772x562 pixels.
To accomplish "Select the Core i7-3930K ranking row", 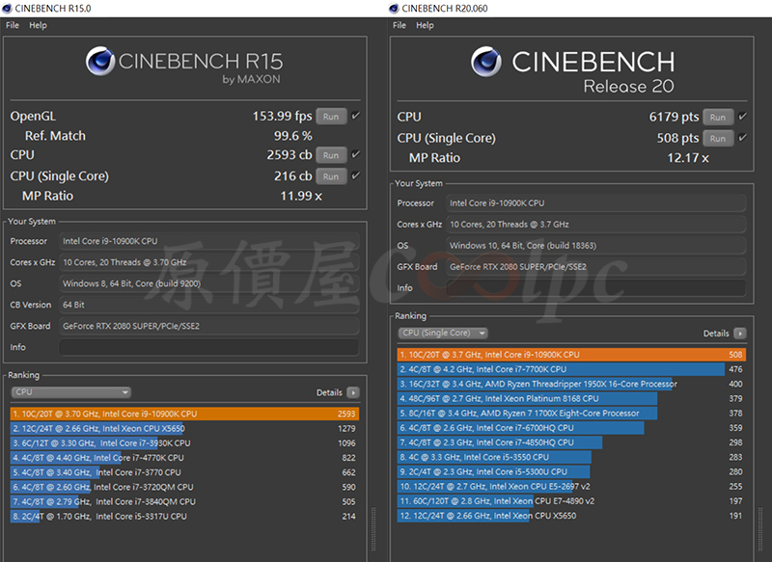I will click(184, 443).
